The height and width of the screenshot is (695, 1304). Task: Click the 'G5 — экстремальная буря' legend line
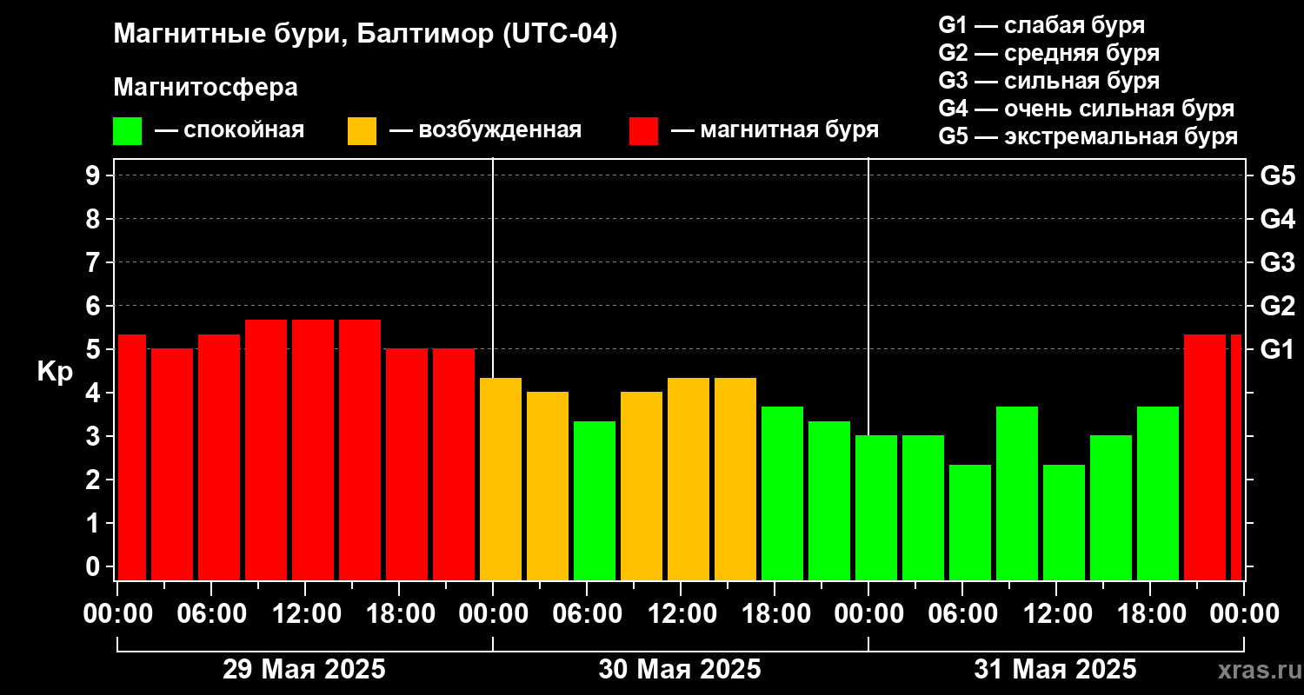coord(1088,136)
